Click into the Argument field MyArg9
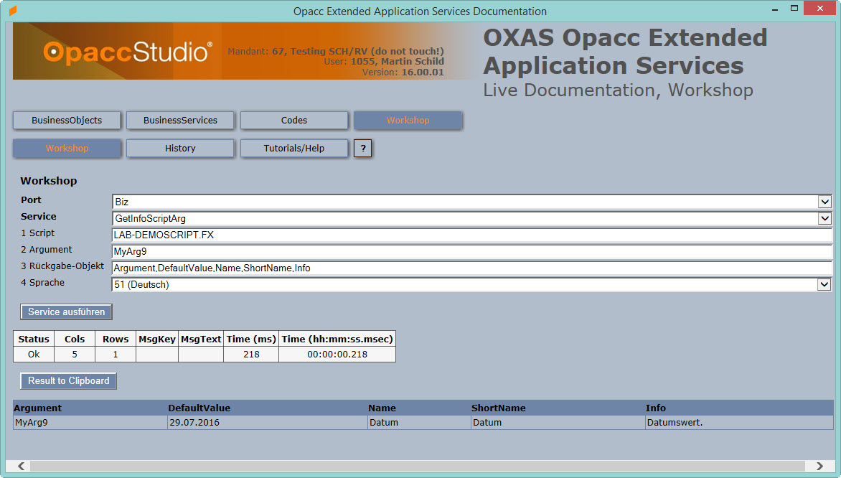Screen dimensions: 841x478 [472, 252]
